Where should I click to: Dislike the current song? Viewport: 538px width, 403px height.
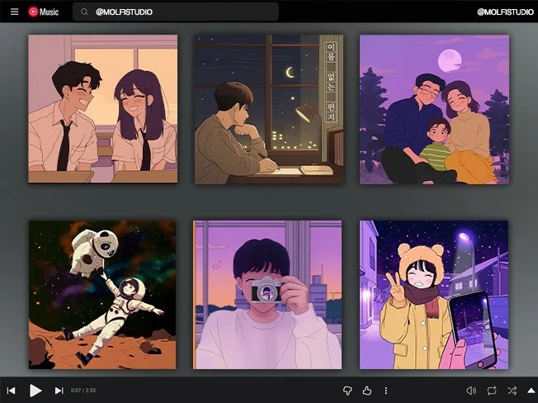(x=347, y=391)
